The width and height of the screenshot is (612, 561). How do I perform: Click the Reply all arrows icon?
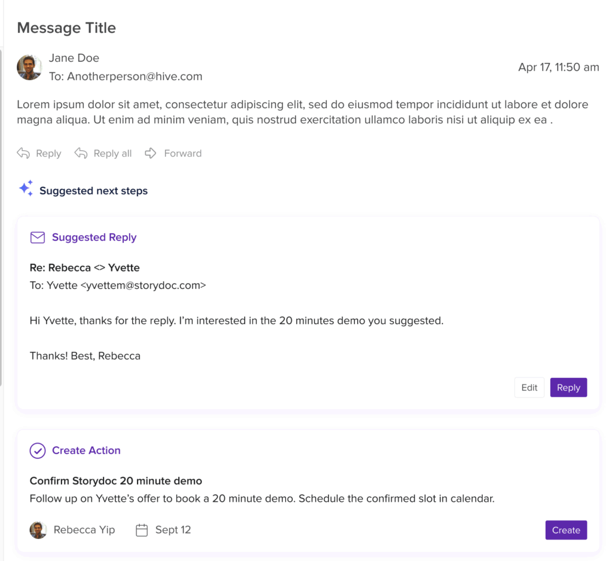coord(81,153)
